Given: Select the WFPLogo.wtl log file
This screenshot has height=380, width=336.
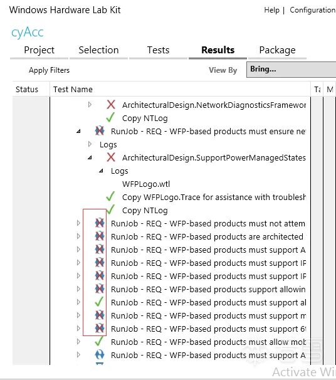Looking at the screenshot, I should pos(146,184).
